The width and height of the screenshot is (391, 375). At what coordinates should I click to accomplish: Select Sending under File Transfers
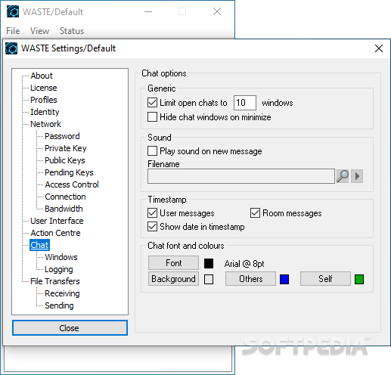pos(59,305)
